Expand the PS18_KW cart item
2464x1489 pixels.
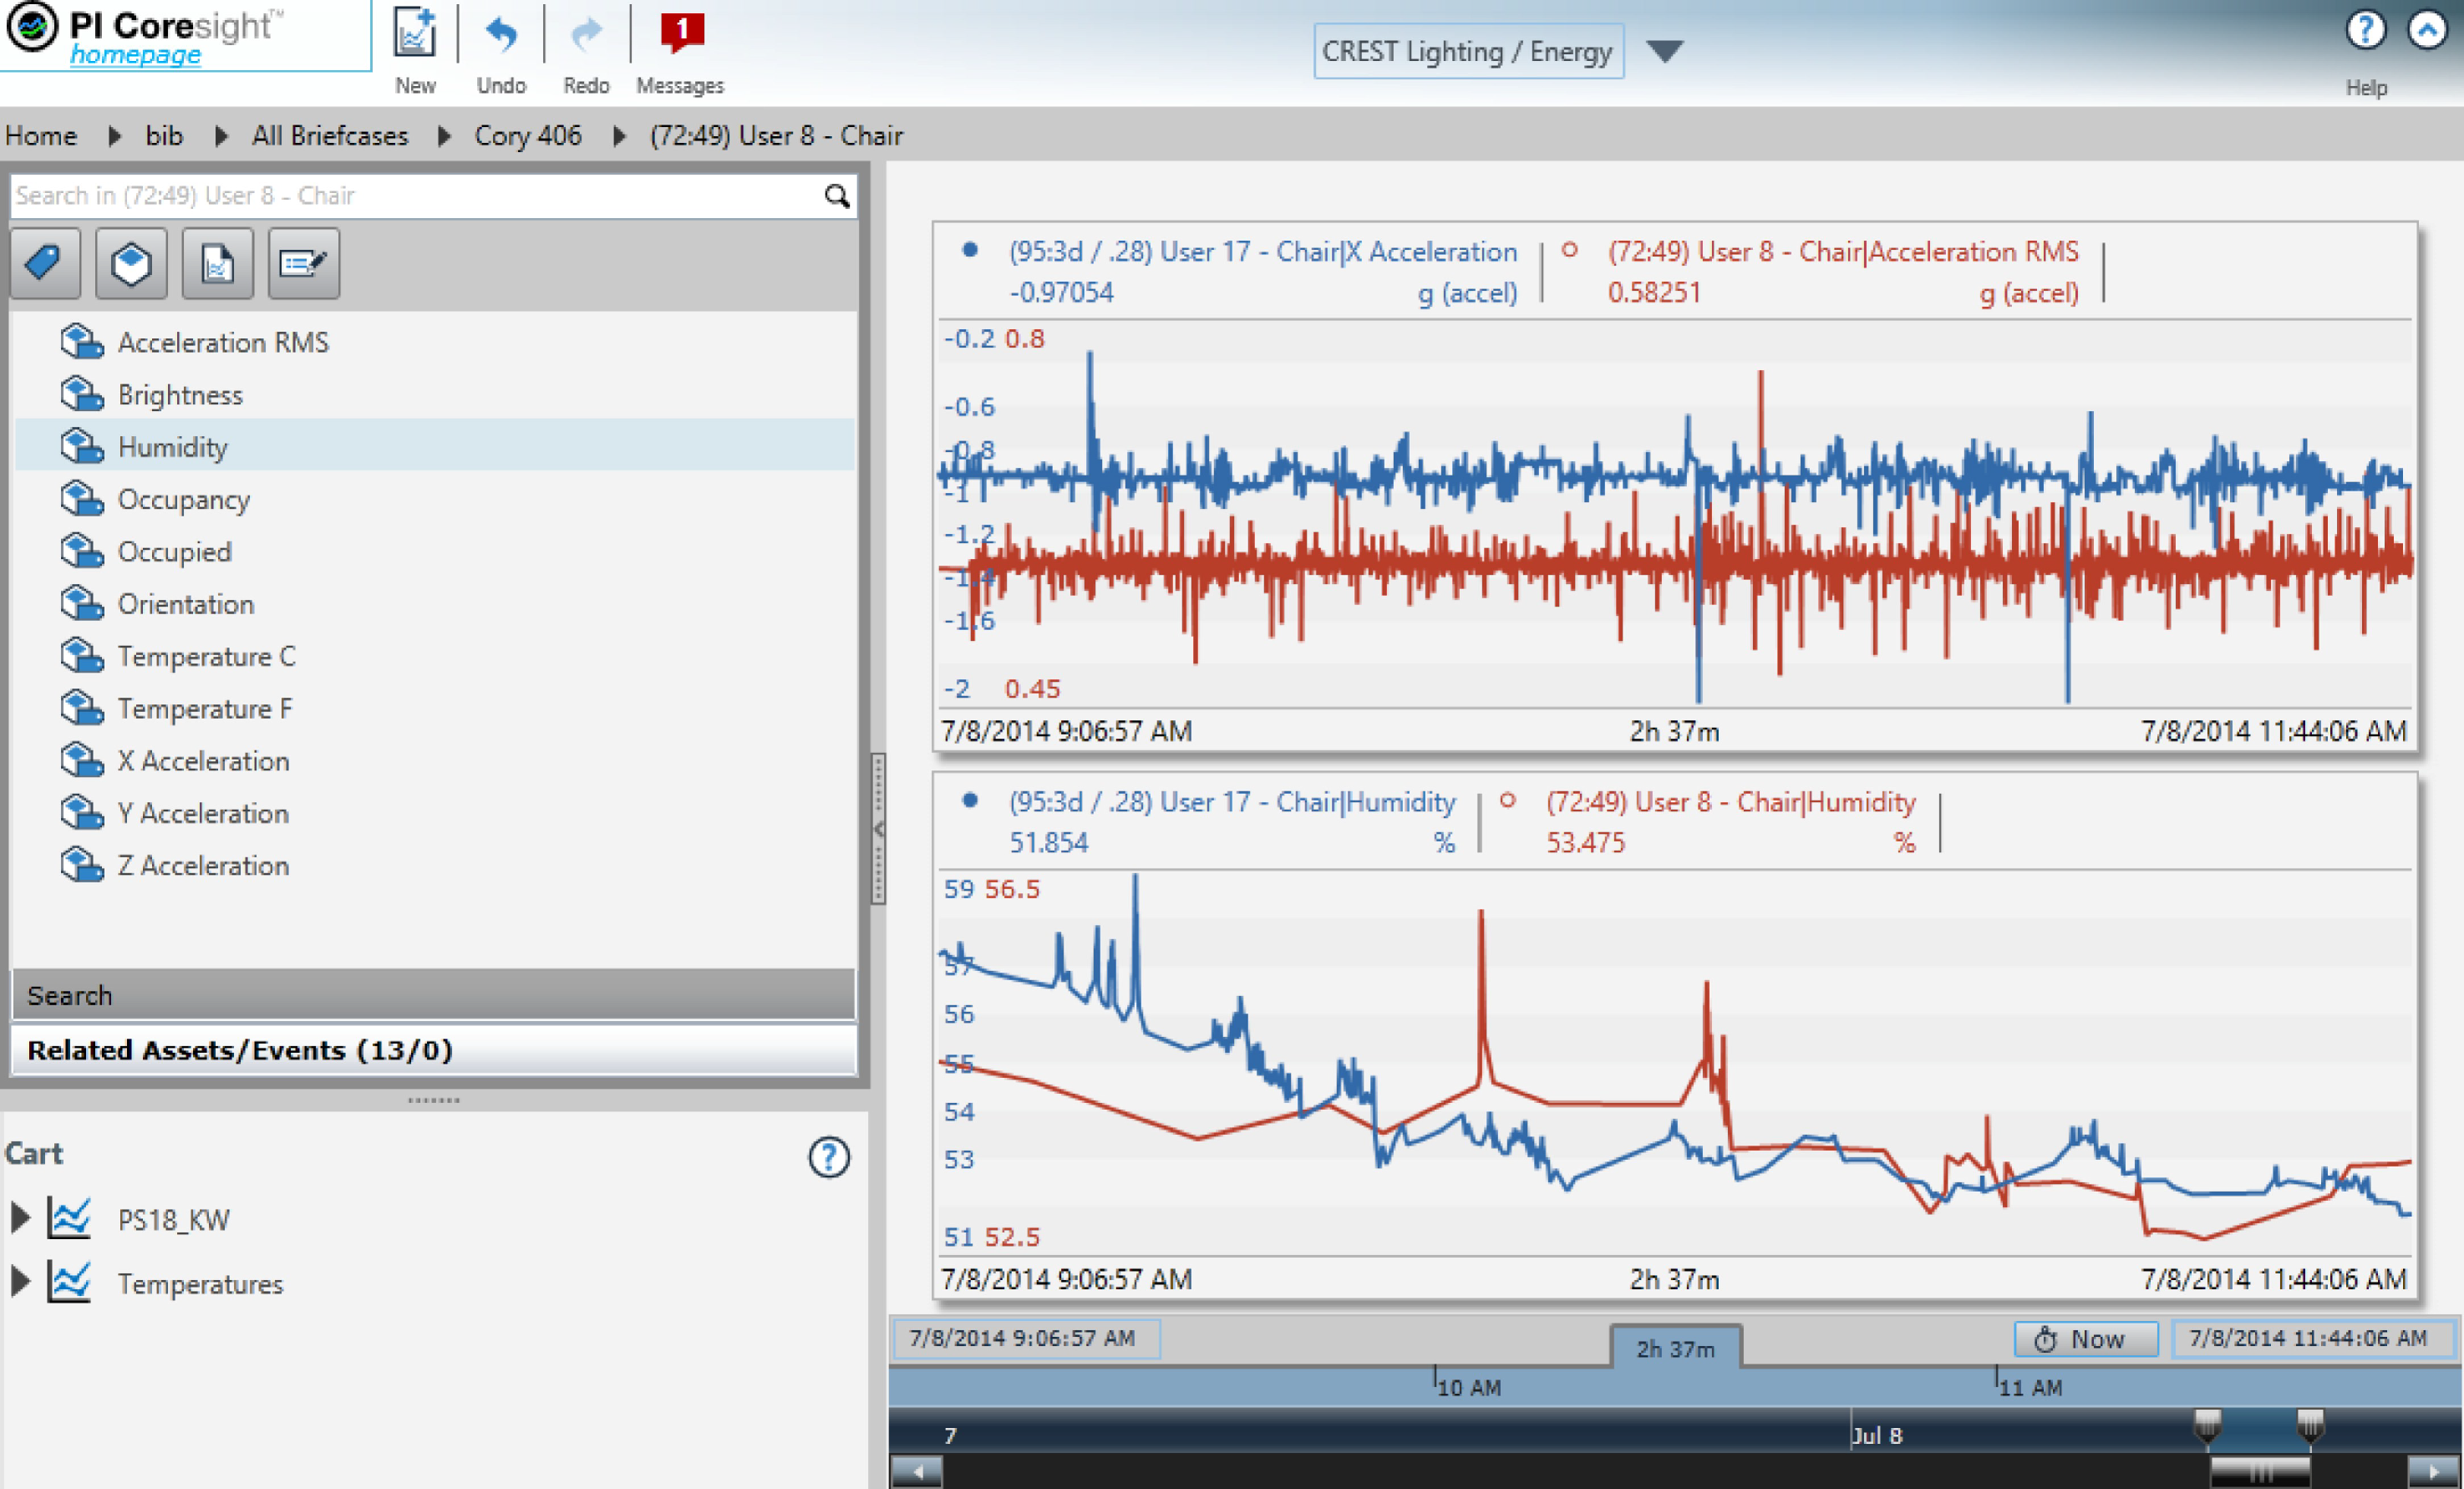click(x=19, y=1218)
